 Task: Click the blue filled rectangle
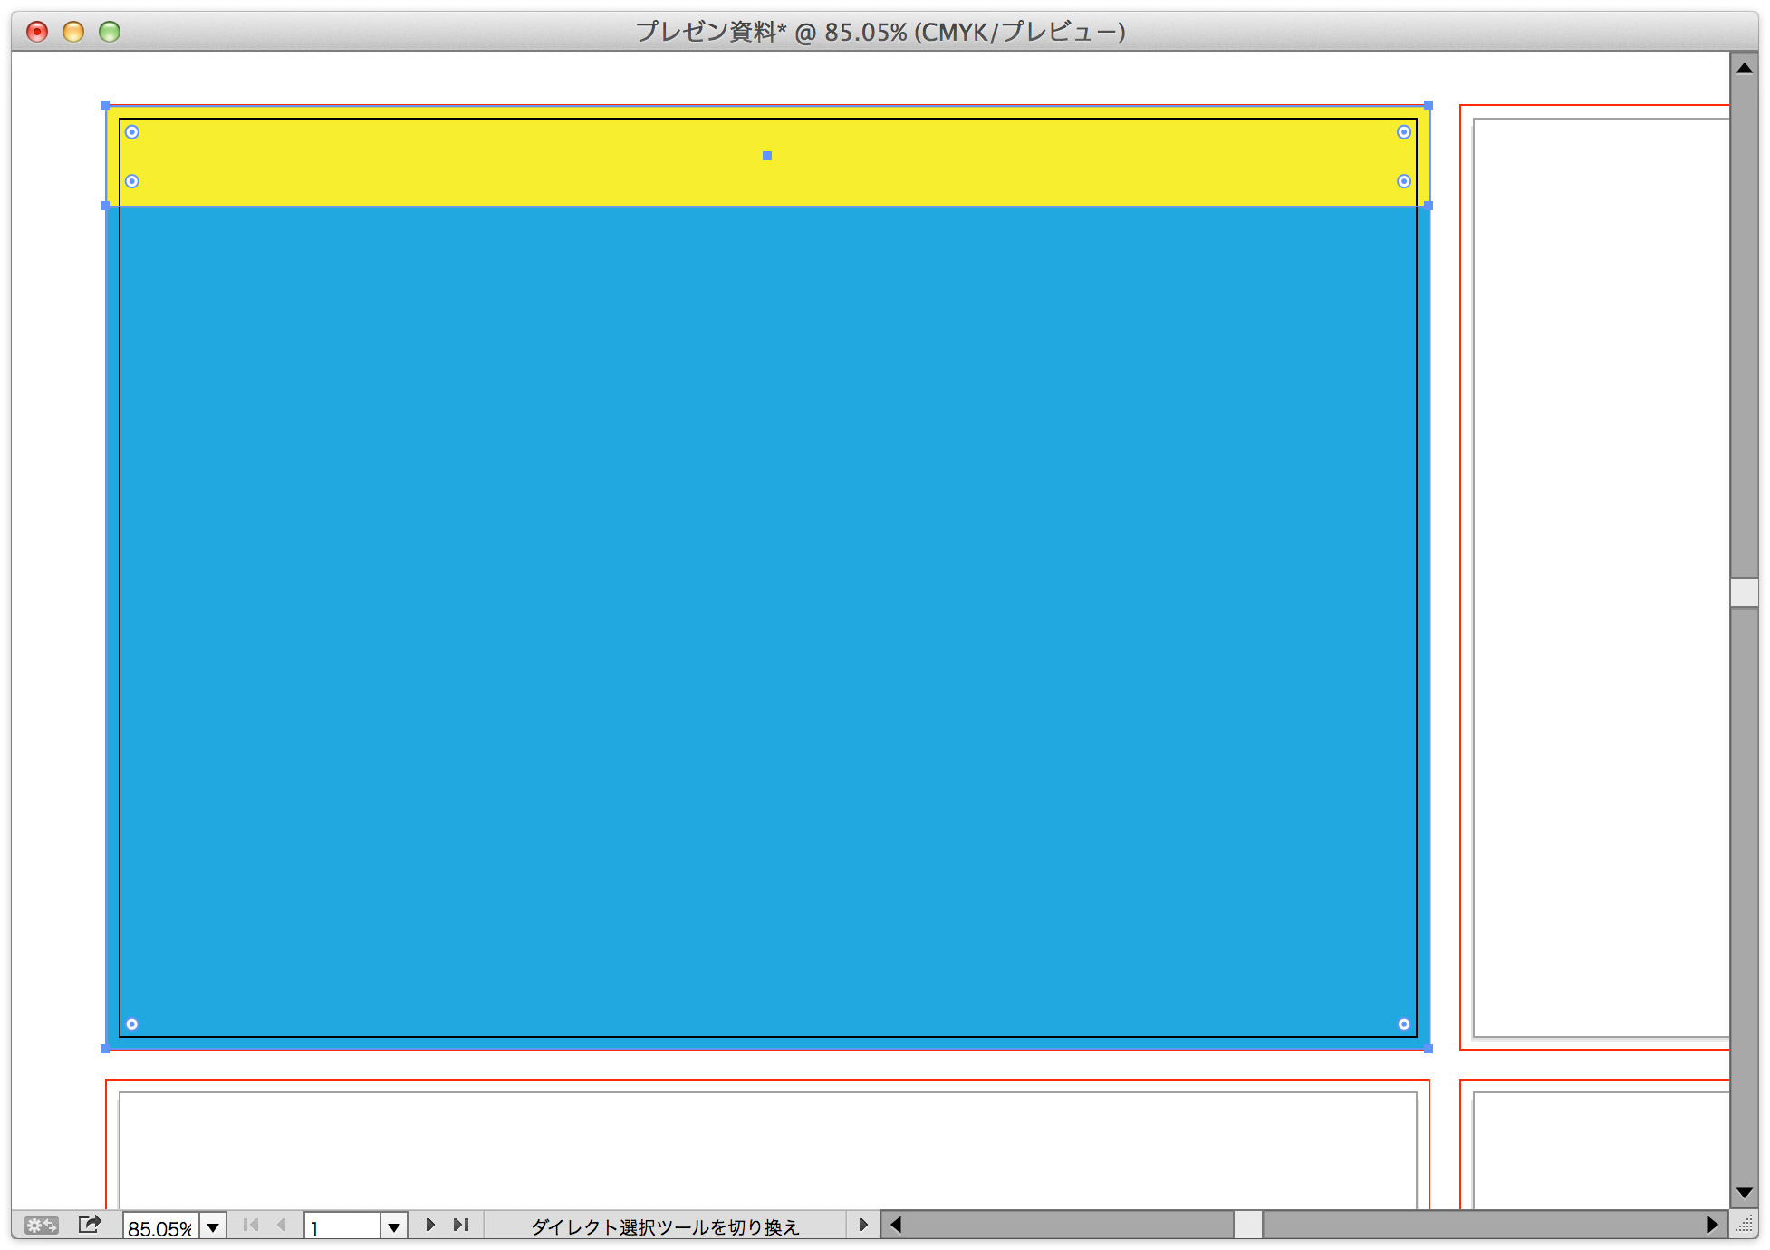pos(767,616)
